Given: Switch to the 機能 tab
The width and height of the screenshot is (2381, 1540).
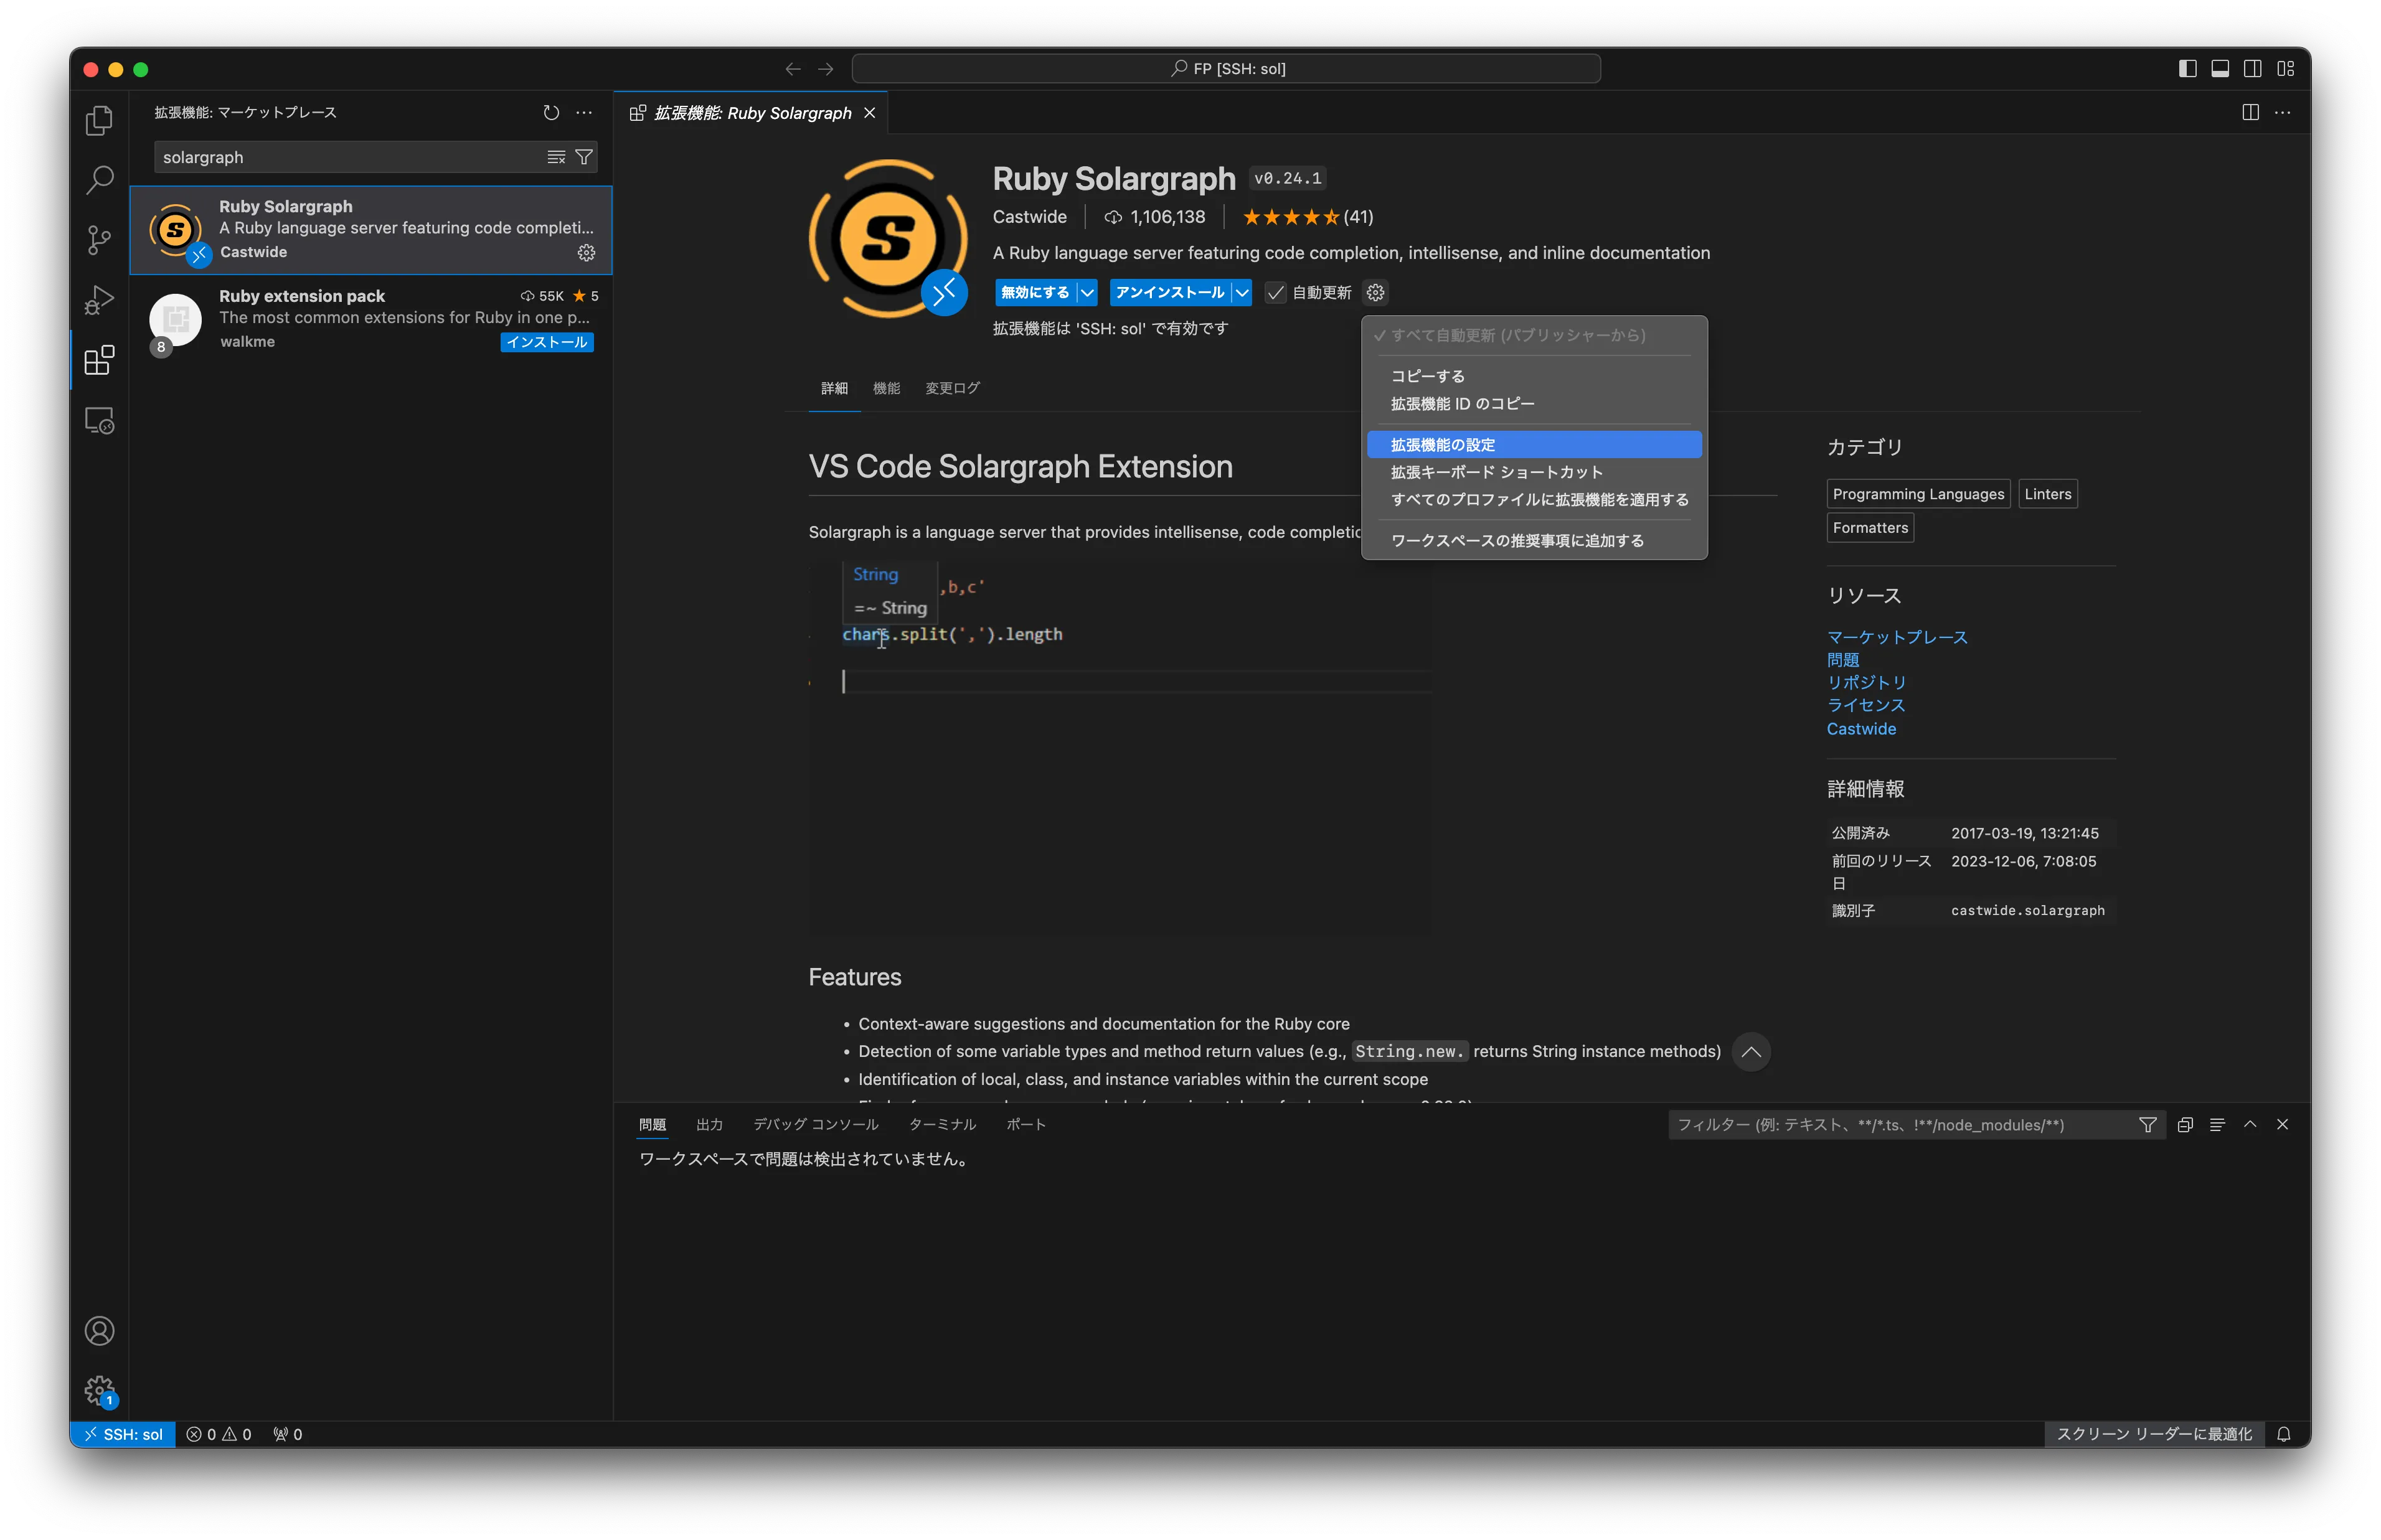Looking at the screenshot, I should (x=886, y=388).
